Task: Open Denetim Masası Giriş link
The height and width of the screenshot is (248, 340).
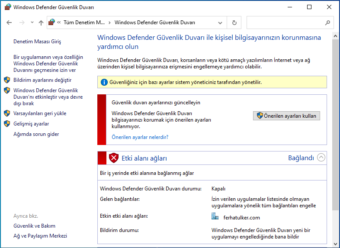Action: pyautogui.click(x=37, y=42)
